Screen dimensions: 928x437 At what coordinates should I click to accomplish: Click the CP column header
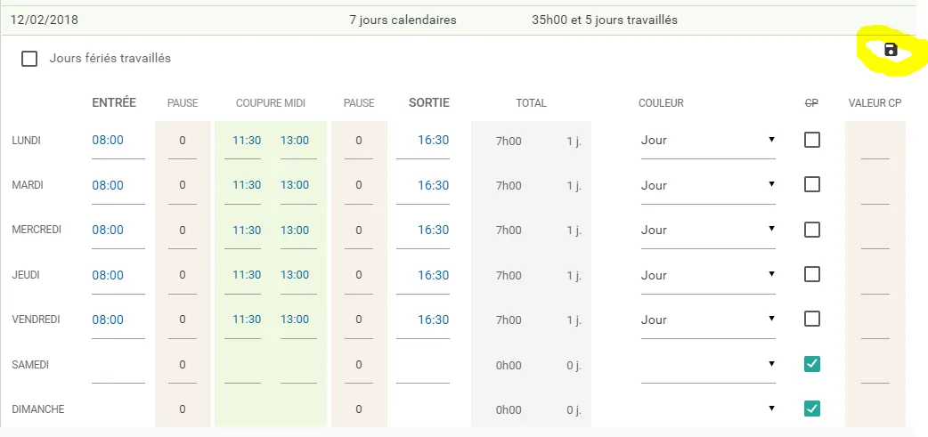tap(812, 103)
